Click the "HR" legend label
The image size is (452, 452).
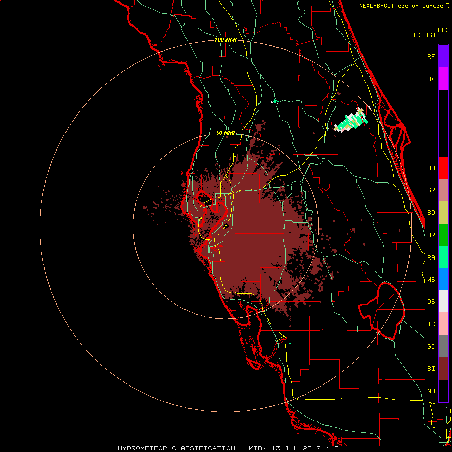pyautogui.click(x=431, y=235)
